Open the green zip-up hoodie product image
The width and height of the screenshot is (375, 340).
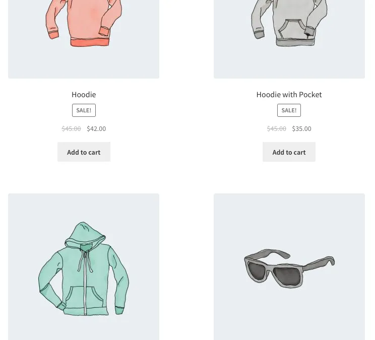[x=84, y=266]
